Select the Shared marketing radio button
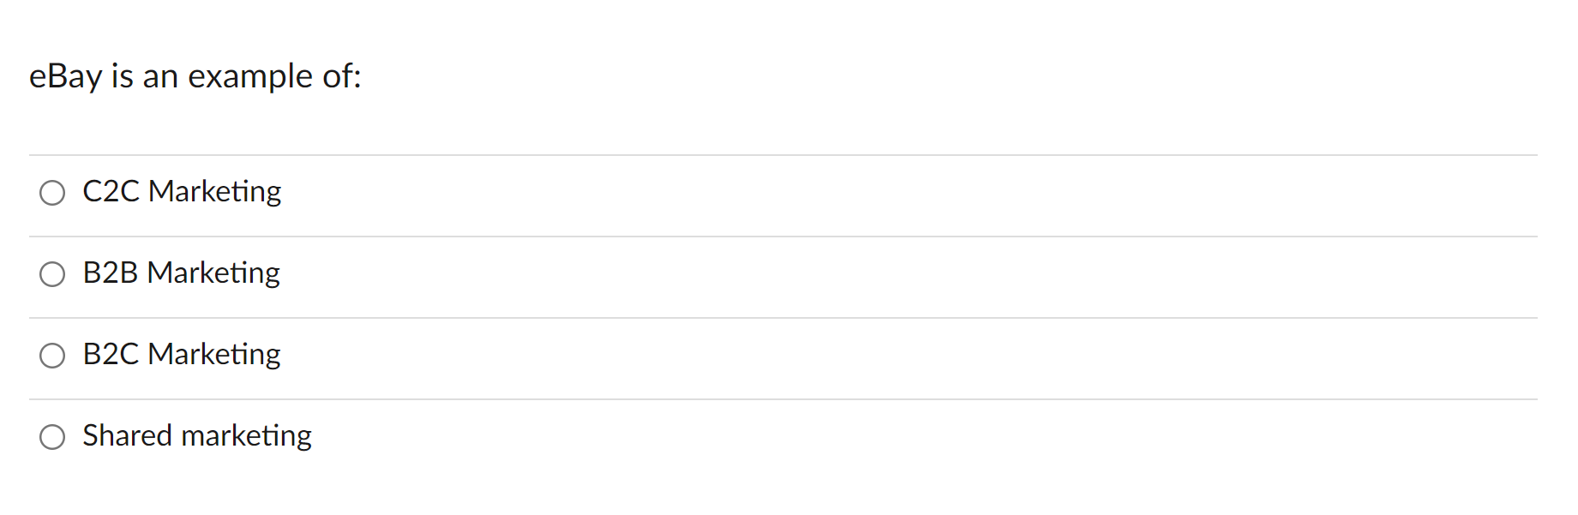 point(52,436)
